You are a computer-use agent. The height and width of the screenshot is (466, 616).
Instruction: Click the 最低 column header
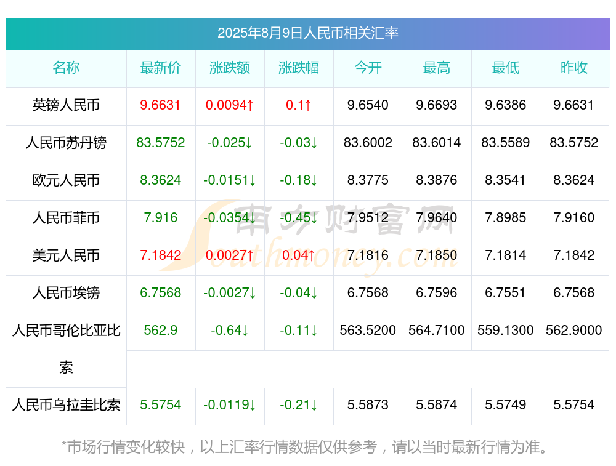506,68
